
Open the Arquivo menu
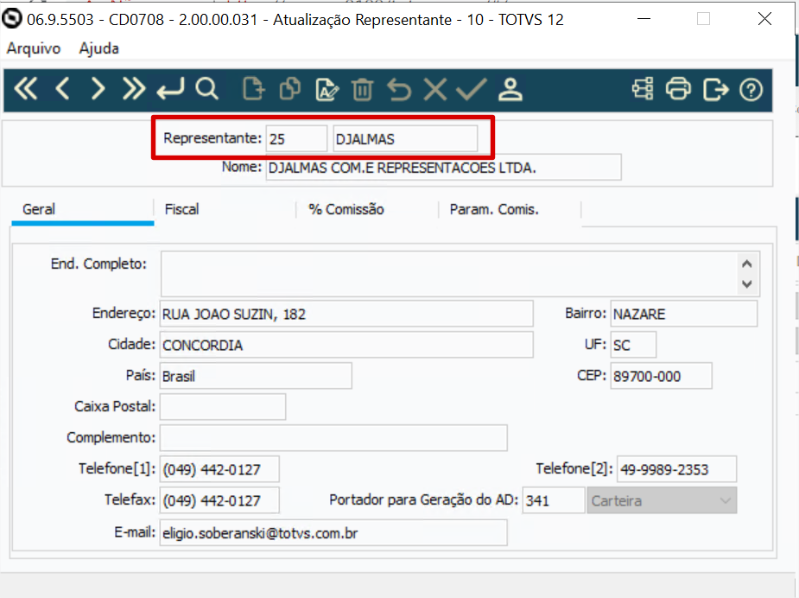(33, 48)
